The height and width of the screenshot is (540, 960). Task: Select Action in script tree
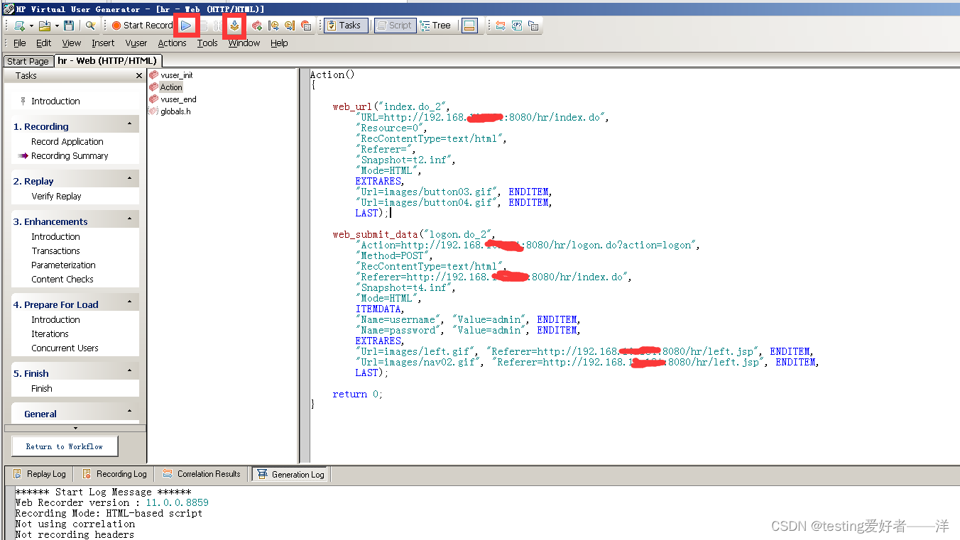(x=171, y=87)
